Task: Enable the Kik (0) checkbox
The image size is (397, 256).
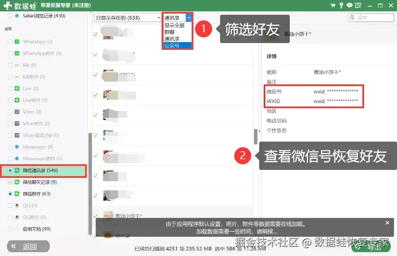Action: coord(10,65)
